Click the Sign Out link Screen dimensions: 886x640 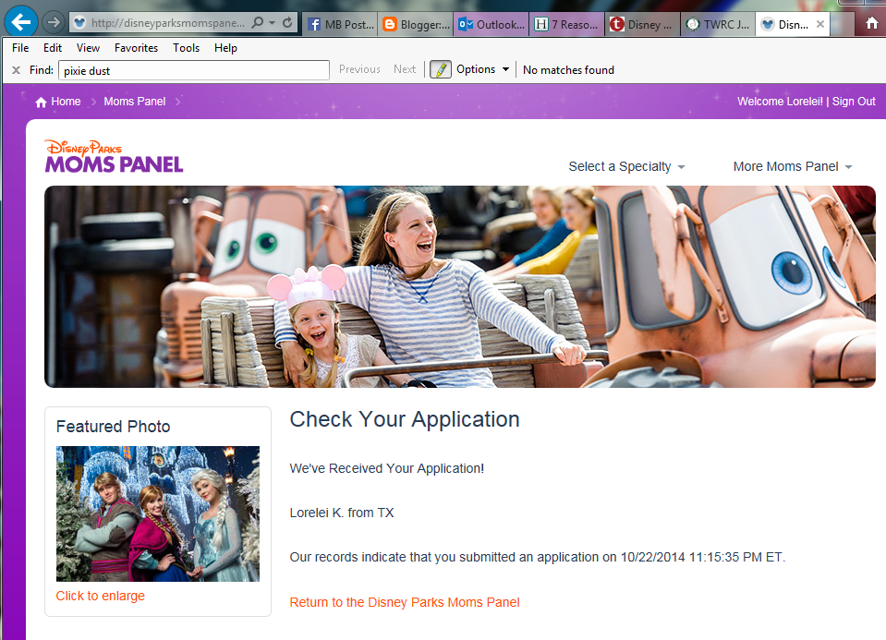coord(854,102)
